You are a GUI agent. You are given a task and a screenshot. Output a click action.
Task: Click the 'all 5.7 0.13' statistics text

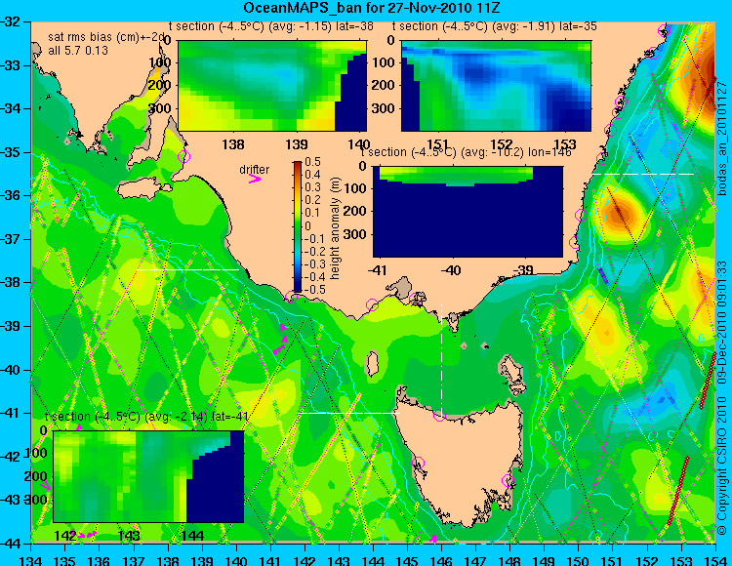[78, 50]
